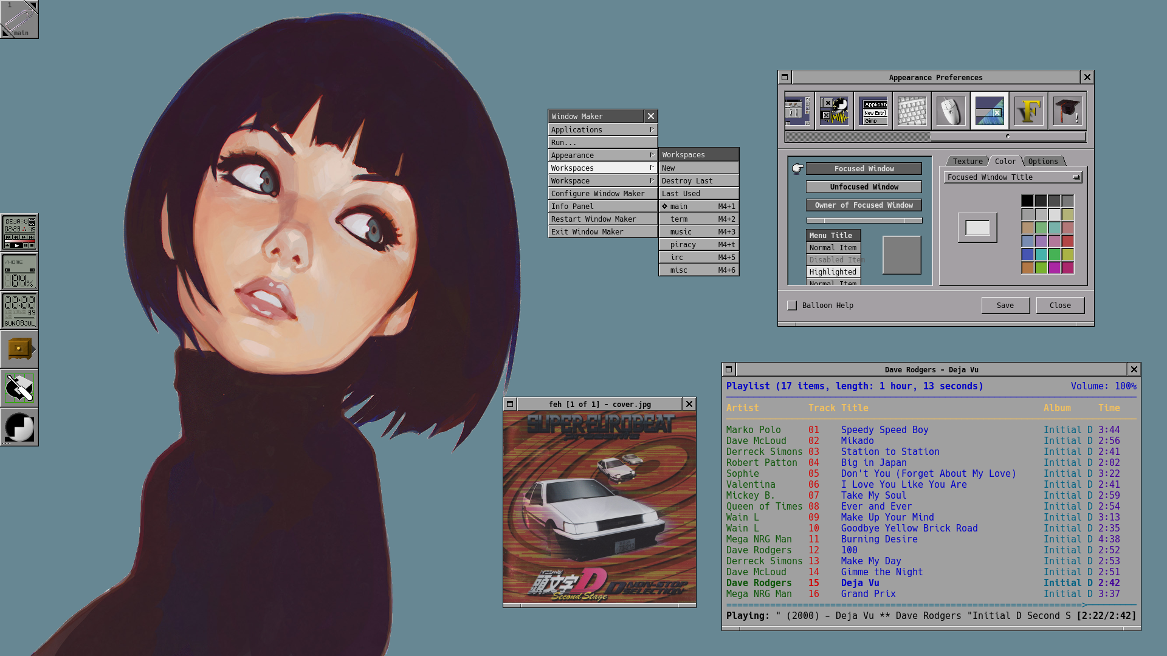Image resolution: width=1167 pixels, height=656 pixels.
Task: Open Expert options graduation cap icon
Action: point(1067,111)
